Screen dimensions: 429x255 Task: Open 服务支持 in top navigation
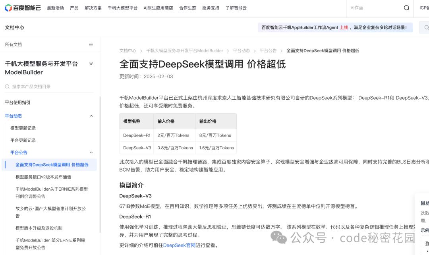point(211,8)
